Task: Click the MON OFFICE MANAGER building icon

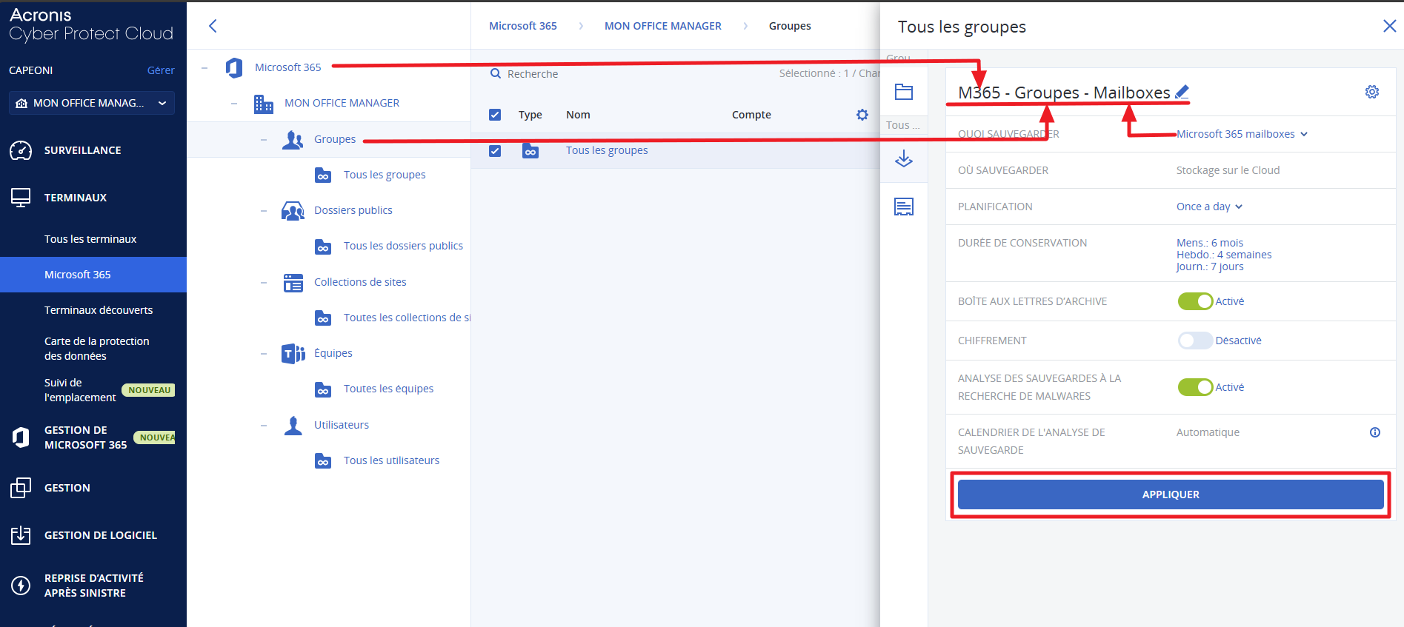Action: [264, 104]
